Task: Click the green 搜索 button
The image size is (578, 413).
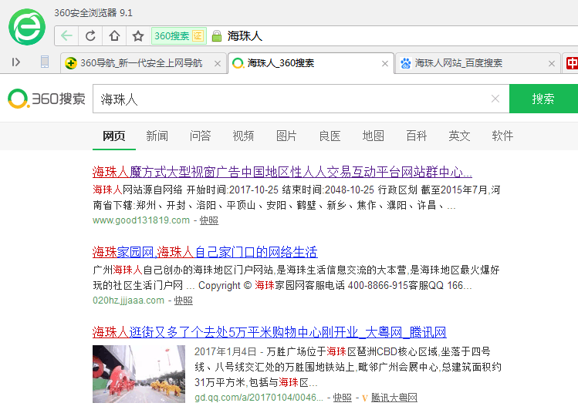Action: (543, 99)
